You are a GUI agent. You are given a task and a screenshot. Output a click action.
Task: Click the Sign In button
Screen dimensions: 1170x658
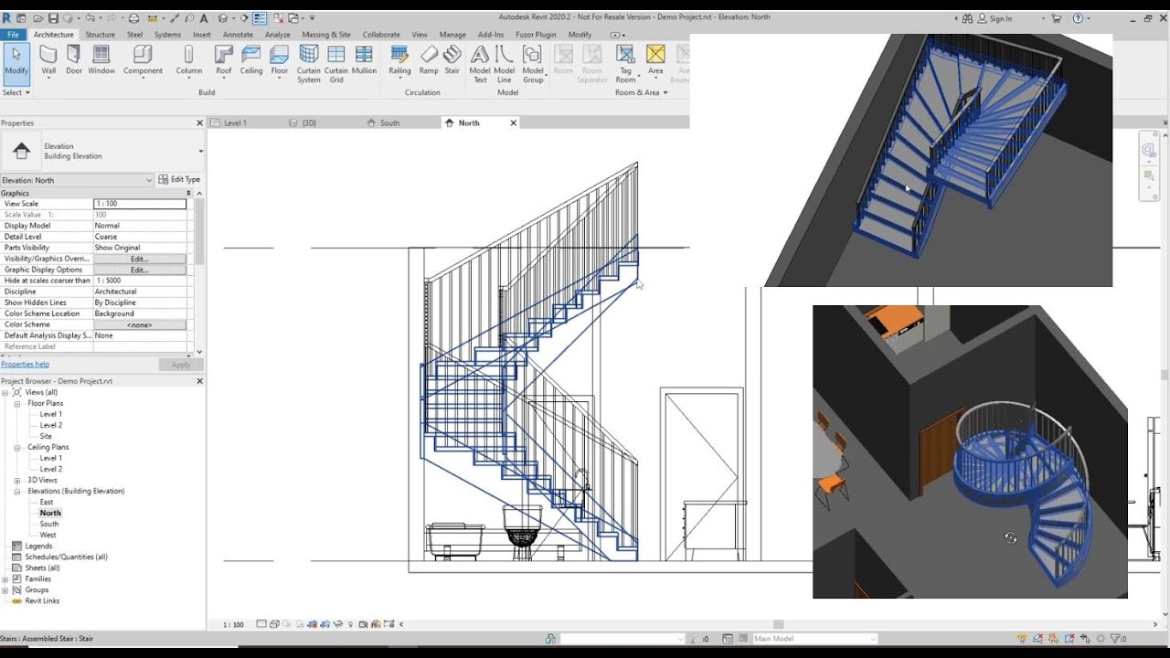[x=994, y=17]
